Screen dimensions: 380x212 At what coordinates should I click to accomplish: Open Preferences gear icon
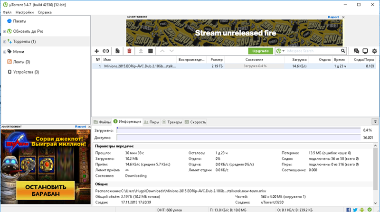point(374,51)
